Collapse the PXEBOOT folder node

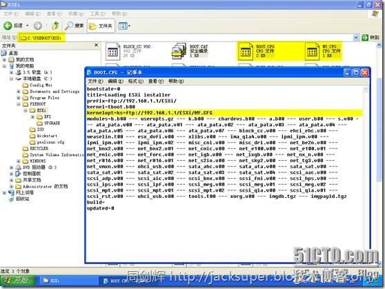coord(19,104)
